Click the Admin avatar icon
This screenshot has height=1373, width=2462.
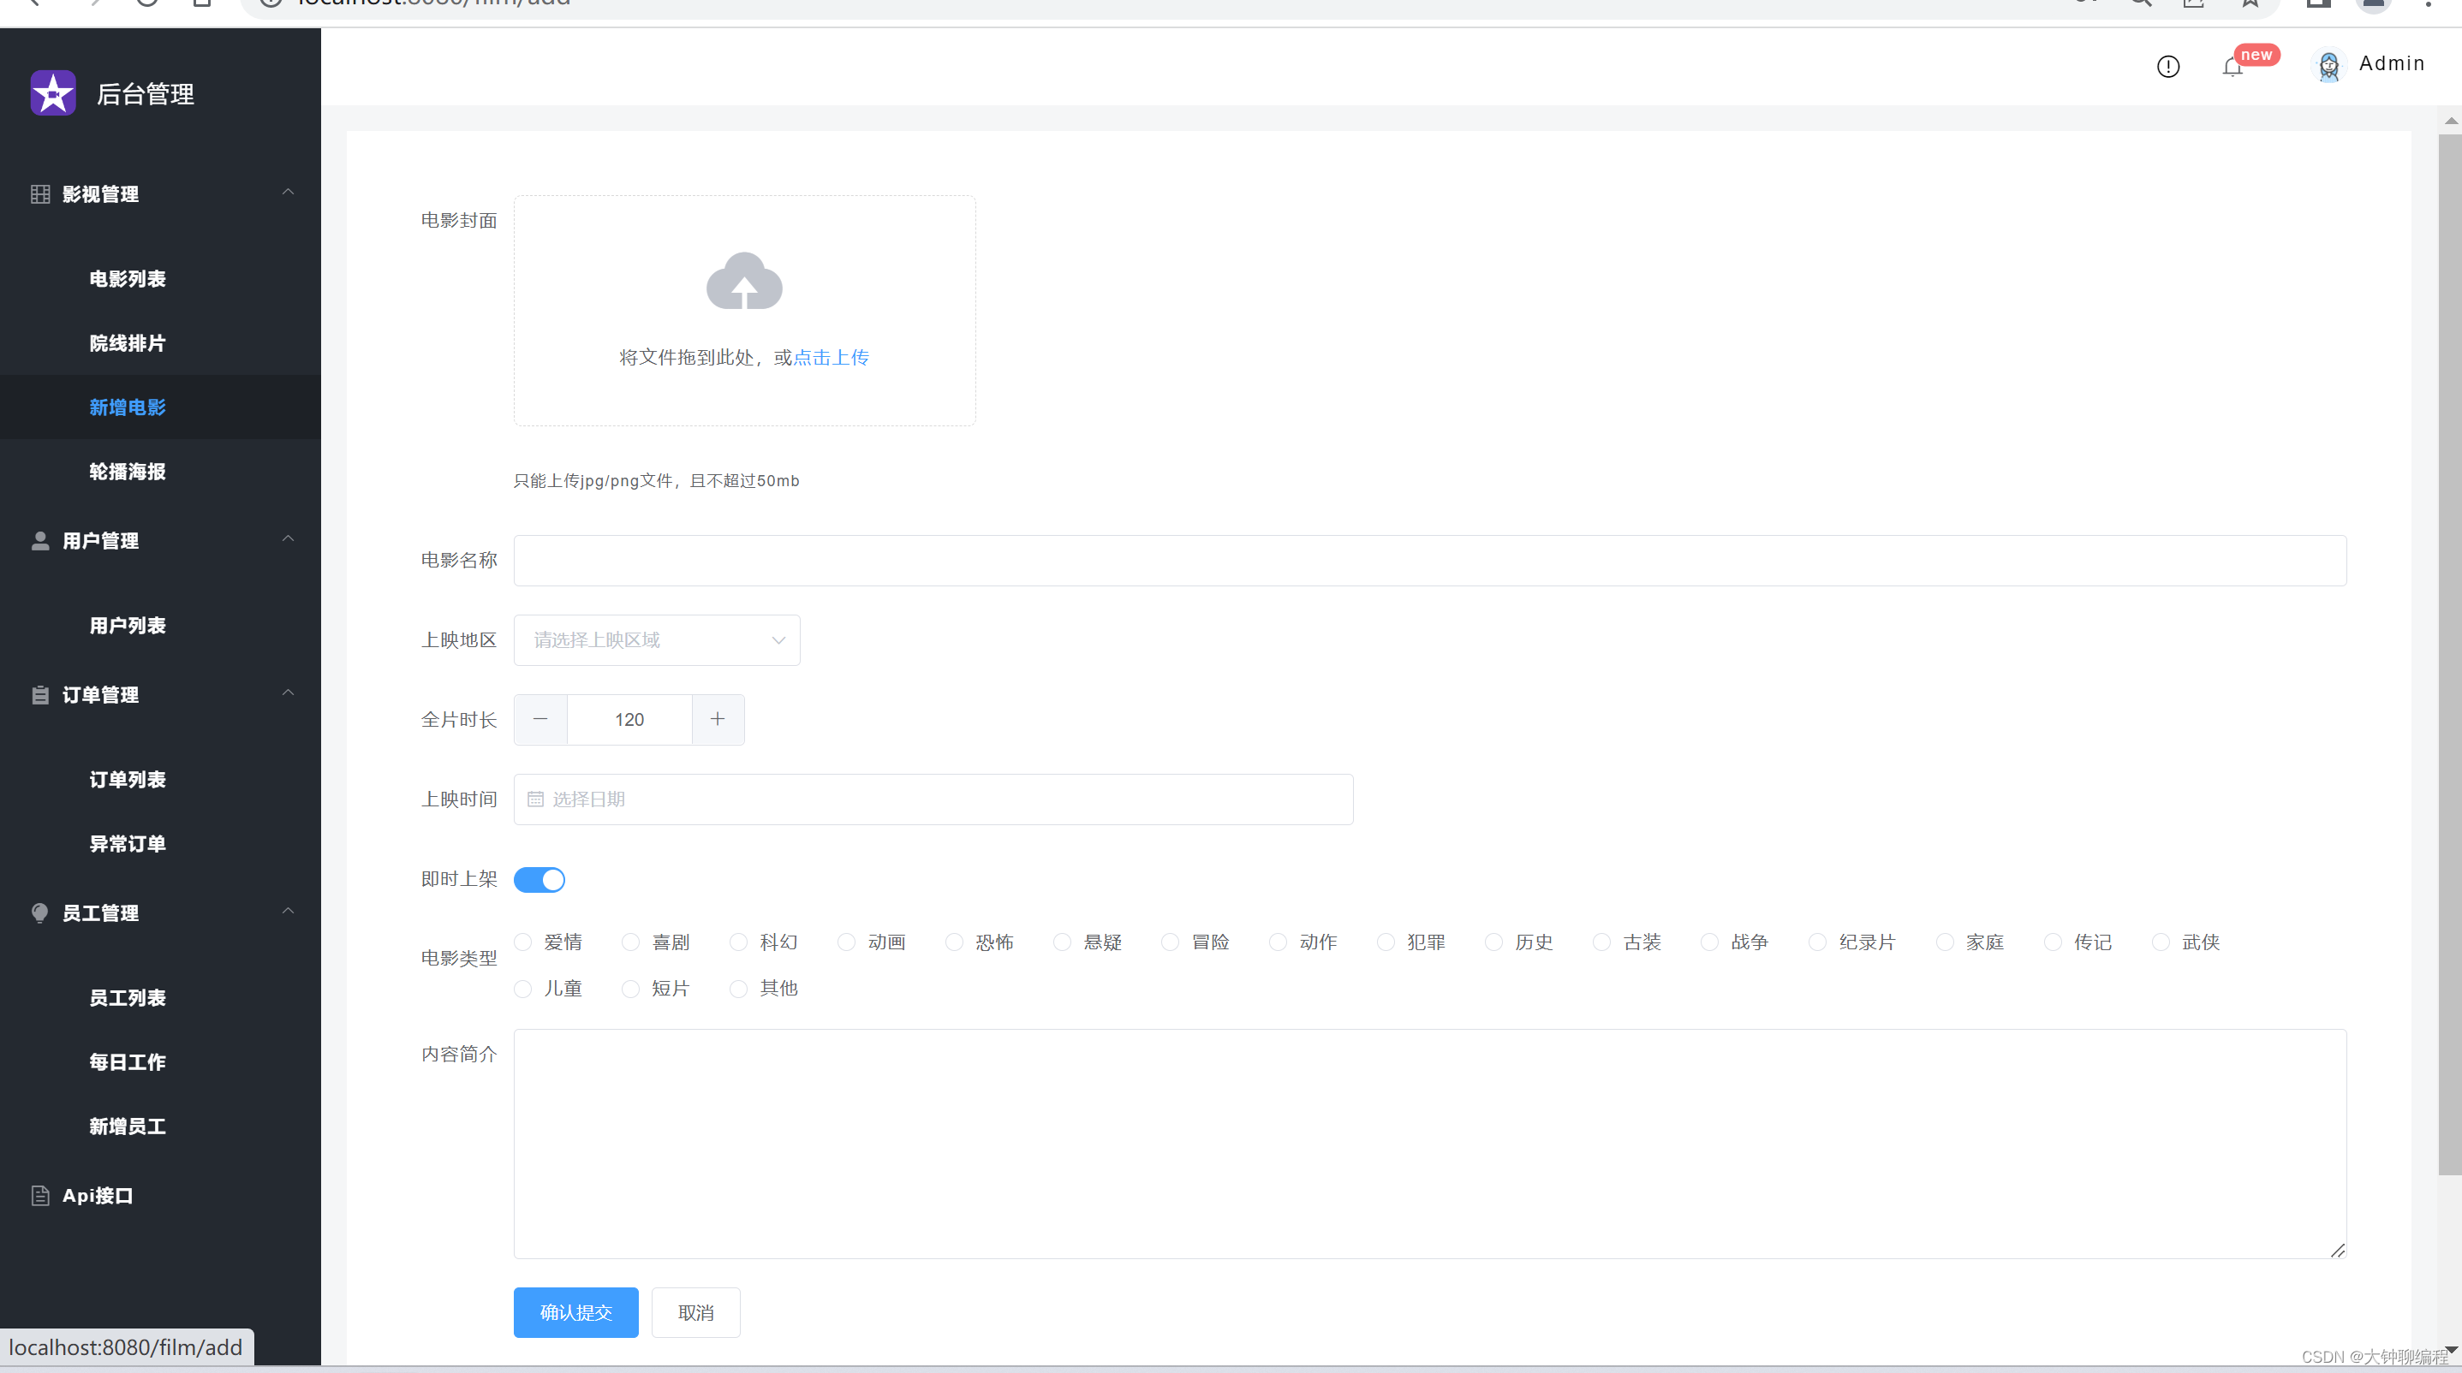2328,65
